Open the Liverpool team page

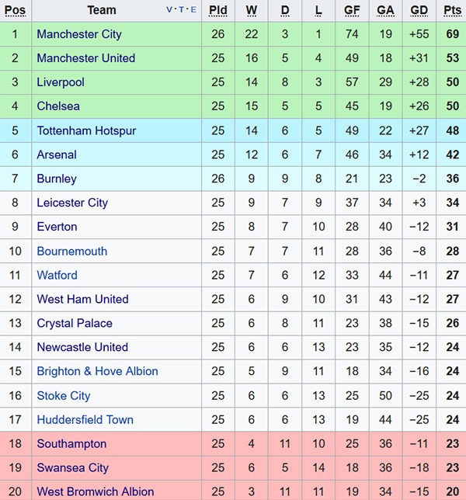point(61,82)
